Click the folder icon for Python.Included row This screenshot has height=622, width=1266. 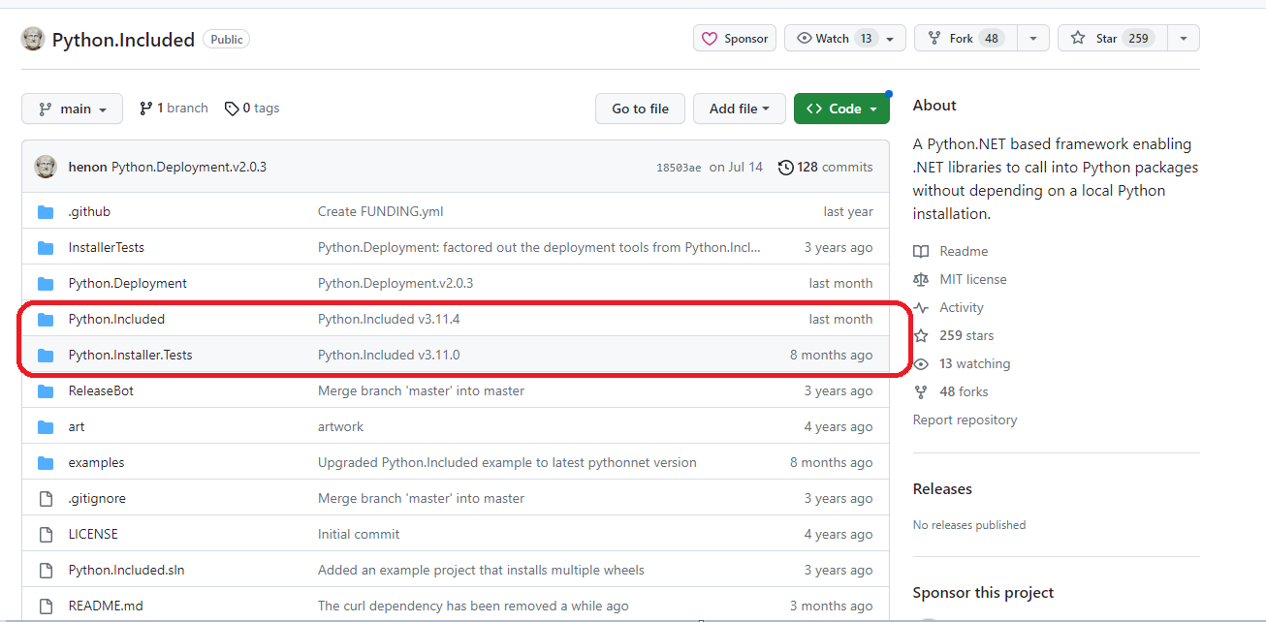pos(46,320)
